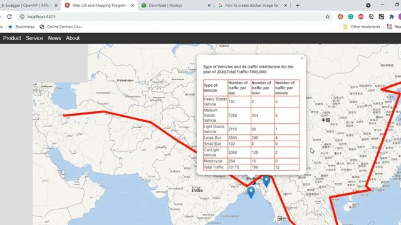The height and width of the screenshot is (225, 401).
Task: Click the India label on the map
Action: point(197,190)
